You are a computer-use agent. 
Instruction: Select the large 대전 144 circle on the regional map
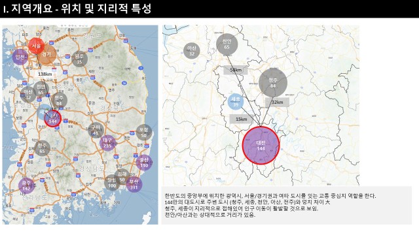(261, 146)
